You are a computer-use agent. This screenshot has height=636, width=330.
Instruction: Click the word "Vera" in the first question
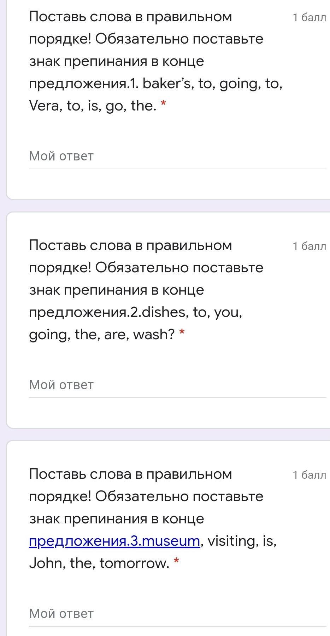(44, 106)
